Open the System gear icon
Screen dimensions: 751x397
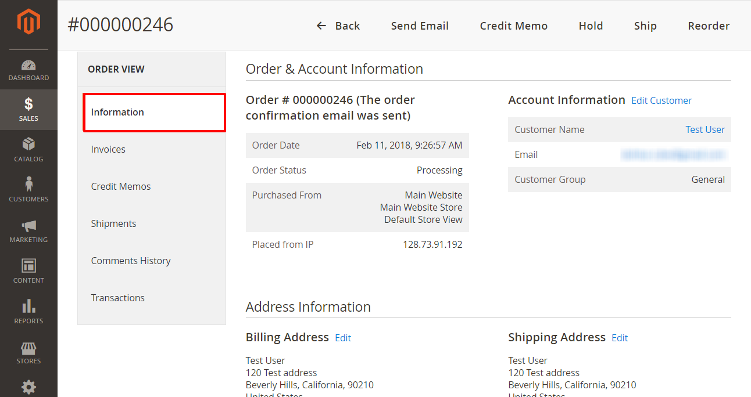pos(28,387)
